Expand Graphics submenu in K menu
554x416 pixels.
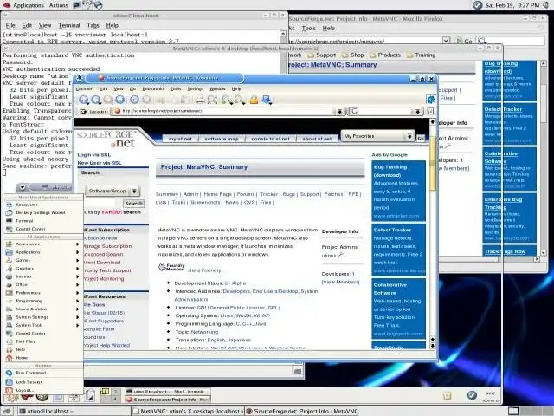(x=42, y=269)
